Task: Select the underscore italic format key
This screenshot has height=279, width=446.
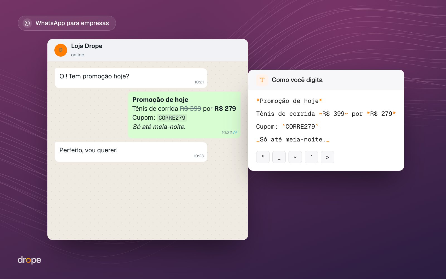Action: (279, 157)
